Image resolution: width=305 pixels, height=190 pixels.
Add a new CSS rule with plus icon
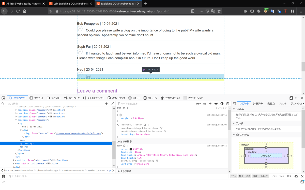210,104
